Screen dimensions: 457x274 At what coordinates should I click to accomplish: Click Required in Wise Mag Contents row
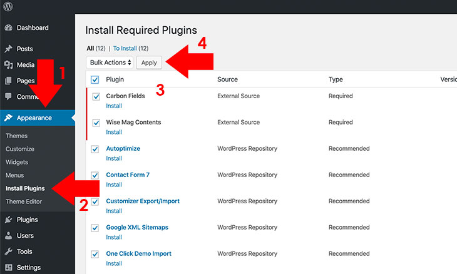(341, 122)
